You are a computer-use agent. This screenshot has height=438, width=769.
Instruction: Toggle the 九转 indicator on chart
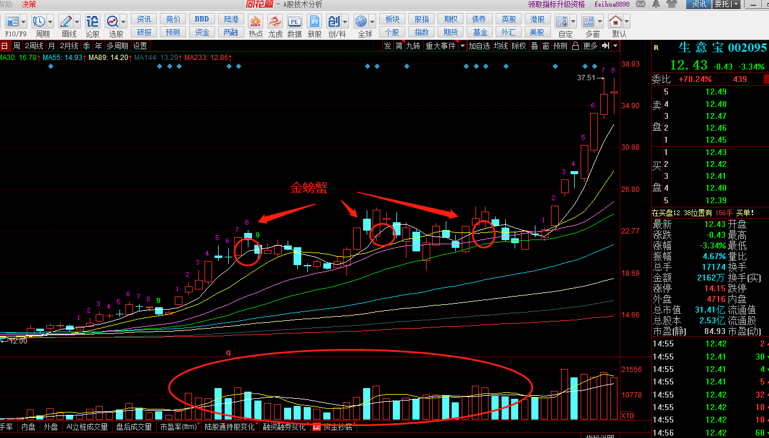[x=412, y=46]
